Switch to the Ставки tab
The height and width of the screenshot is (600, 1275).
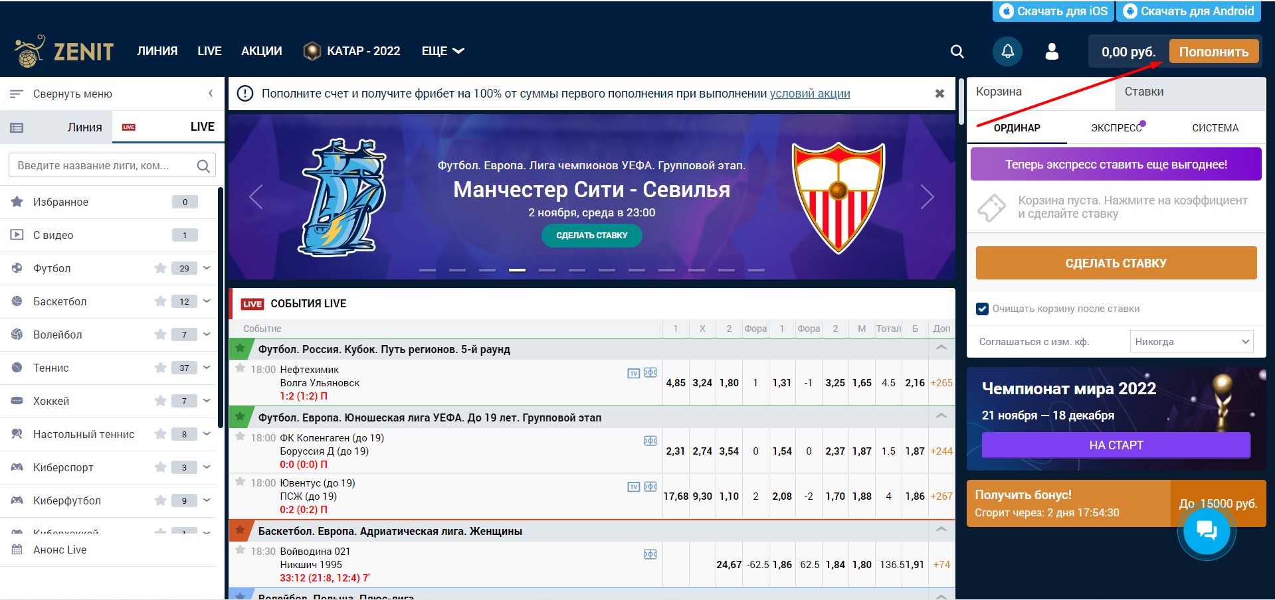tap(1143, 92)
